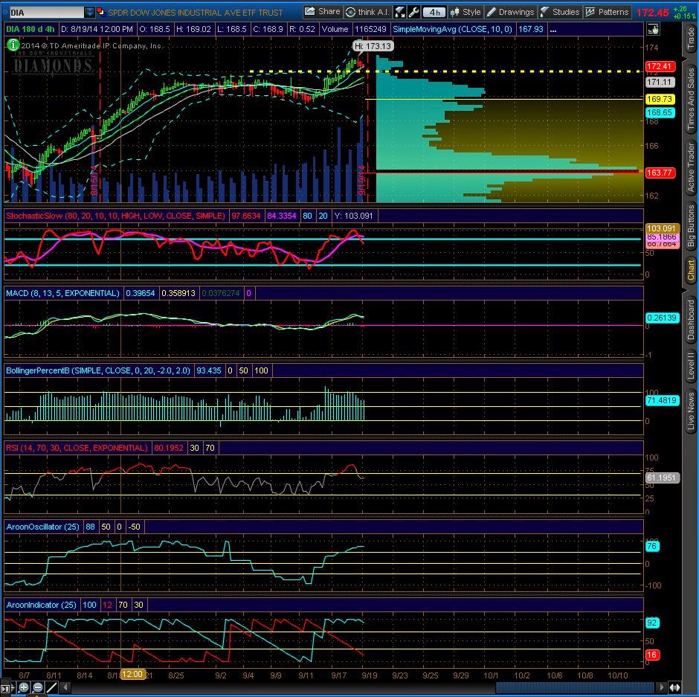The width and height of the screenshot is (699, 697).
Task: Open the Dashboard sidebar tab
Action: point(691,320)
